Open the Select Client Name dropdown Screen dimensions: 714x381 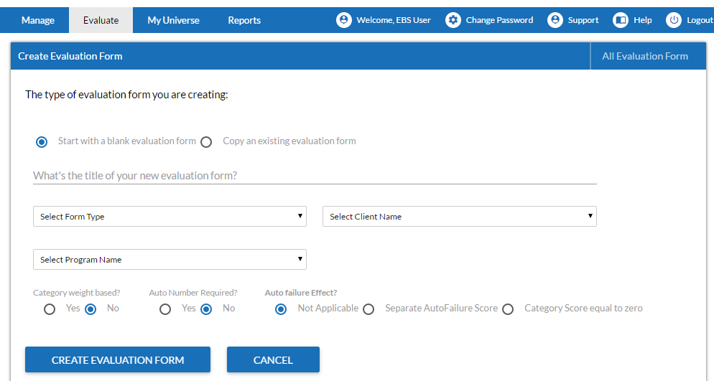pyautogui.click(x=460, y=217)
